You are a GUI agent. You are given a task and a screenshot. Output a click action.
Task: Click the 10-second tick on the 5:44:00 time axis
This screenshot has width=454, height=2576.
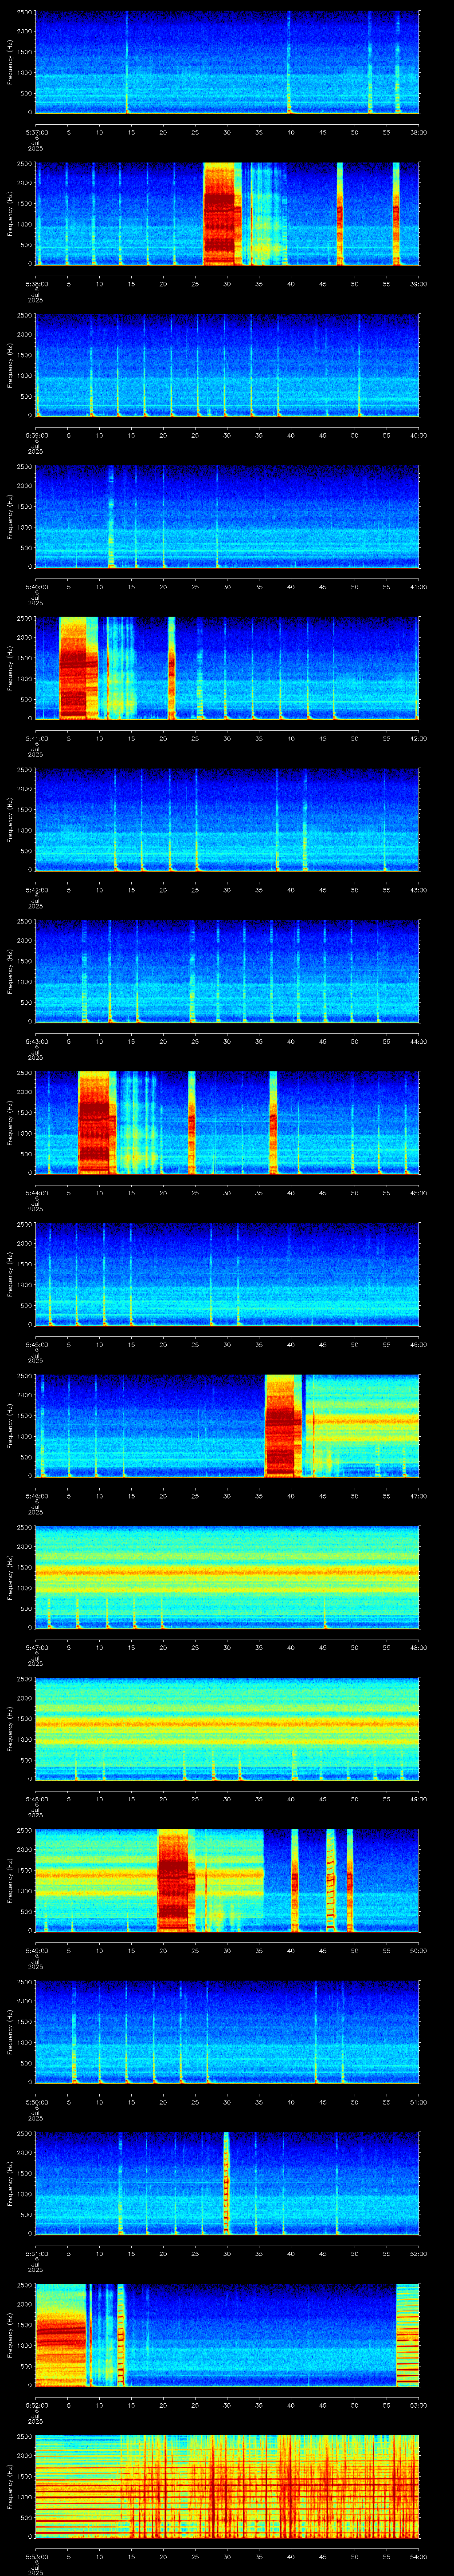tap(99, 1192)
